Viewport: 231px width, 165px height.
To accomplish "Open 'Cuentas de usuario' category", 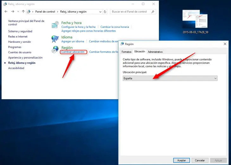I will click(20, 52).
